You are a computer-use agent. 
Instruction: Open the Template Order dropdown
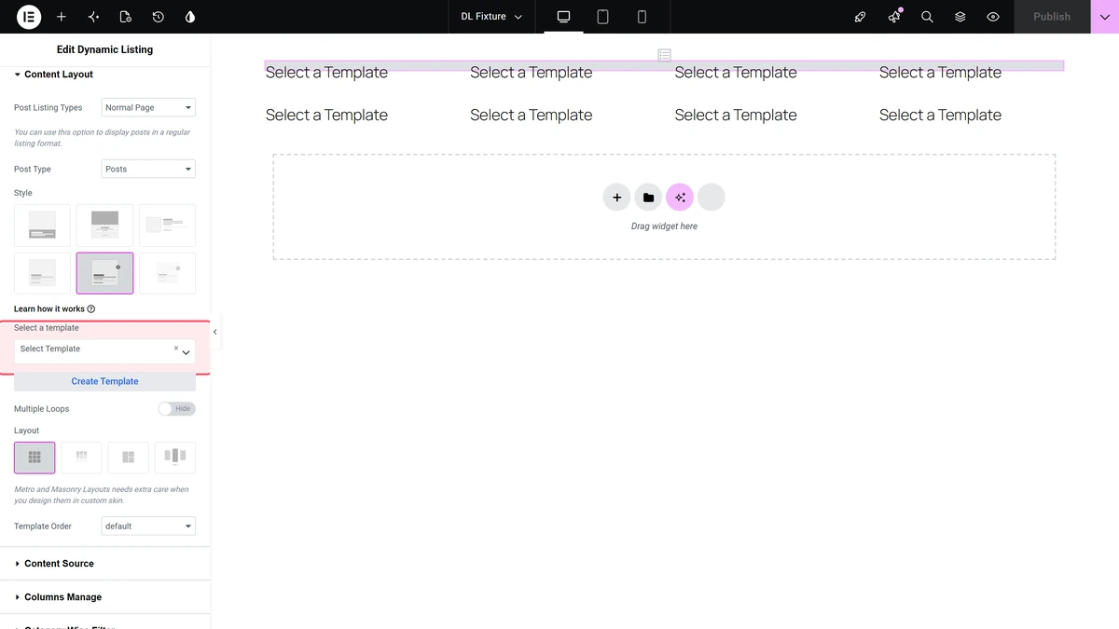(148, 526)
